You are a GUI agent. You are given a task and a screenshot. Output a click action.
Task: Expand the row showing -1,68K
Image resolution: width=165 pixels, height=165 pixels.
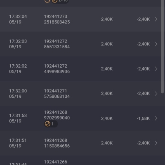coord(156,118)
